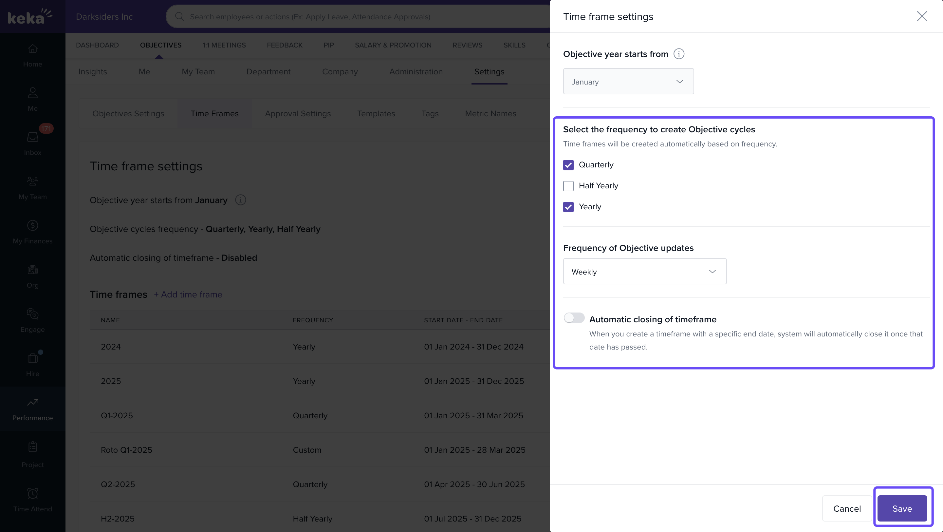Switch to the Approval Settings tab

[298, 113]
